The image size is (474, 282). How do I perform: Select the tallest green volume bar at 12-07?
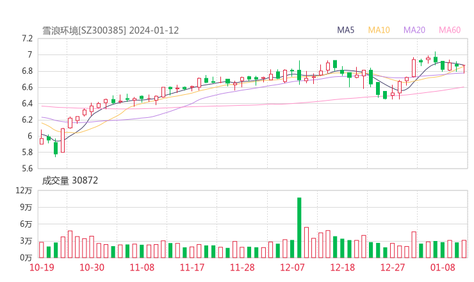(x=299, y=228)
